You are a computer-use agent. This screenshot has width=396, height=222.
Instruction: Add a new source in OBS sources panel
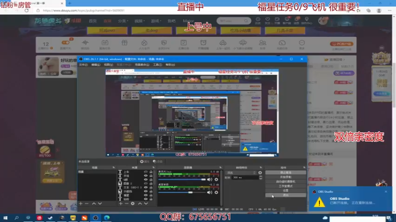point(121,203)
